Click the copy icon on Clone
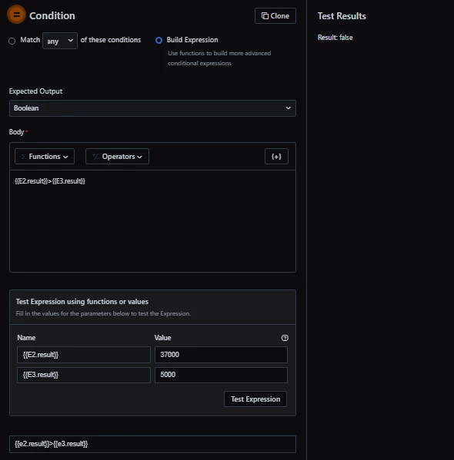Screen dimensions: 454x460 [x=265, y=16]
